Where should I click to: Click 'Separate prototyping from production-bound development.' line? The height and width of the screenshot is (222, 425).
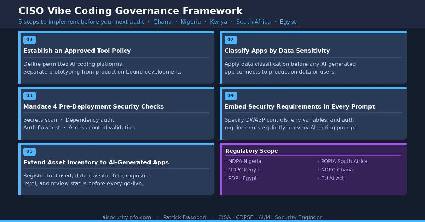point(102,72)
